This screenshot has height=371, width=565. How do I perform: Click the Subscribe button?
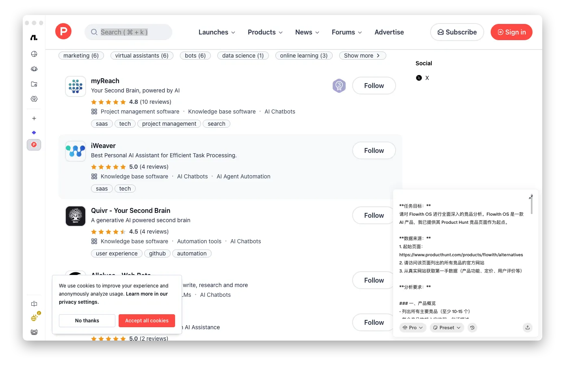(x=457, y=32)
